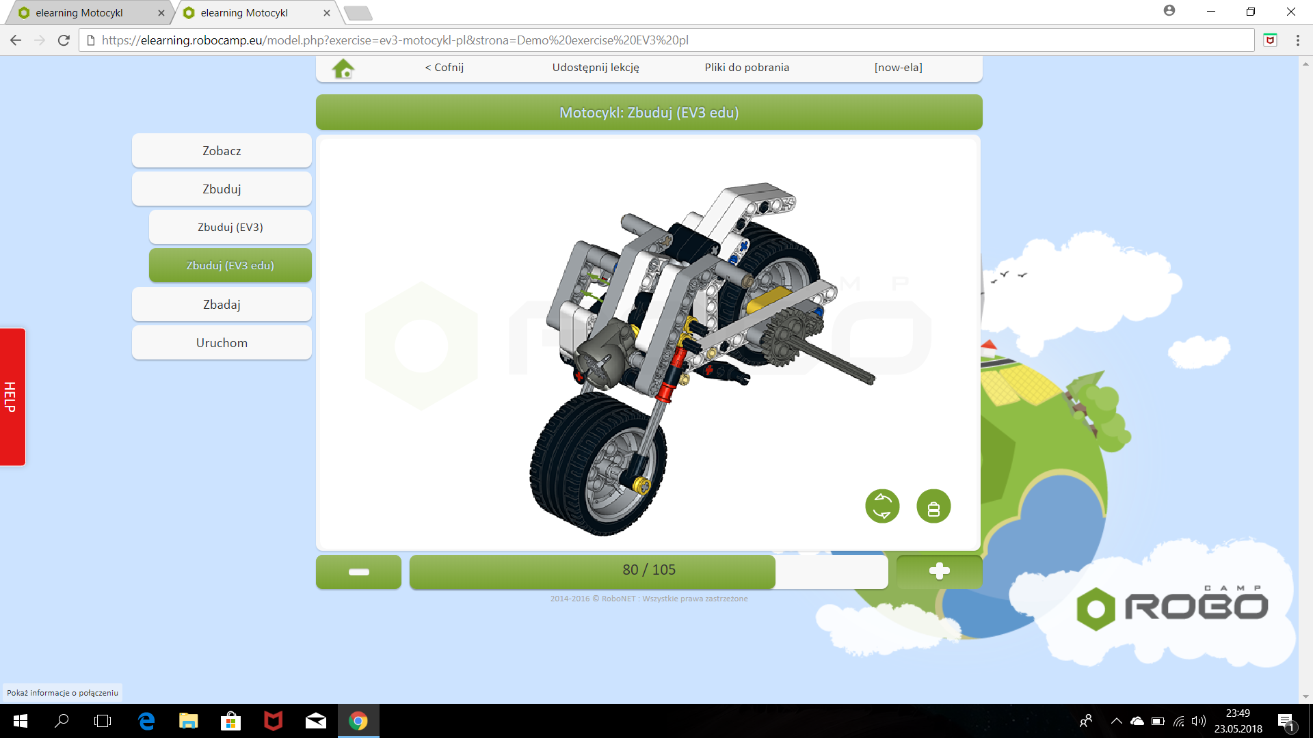Go to previous step with minus button

point(358,571)
